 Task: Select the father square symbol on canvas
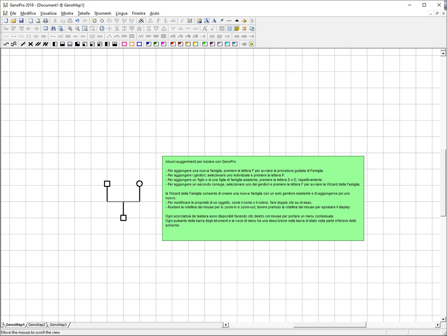point(107,184)
